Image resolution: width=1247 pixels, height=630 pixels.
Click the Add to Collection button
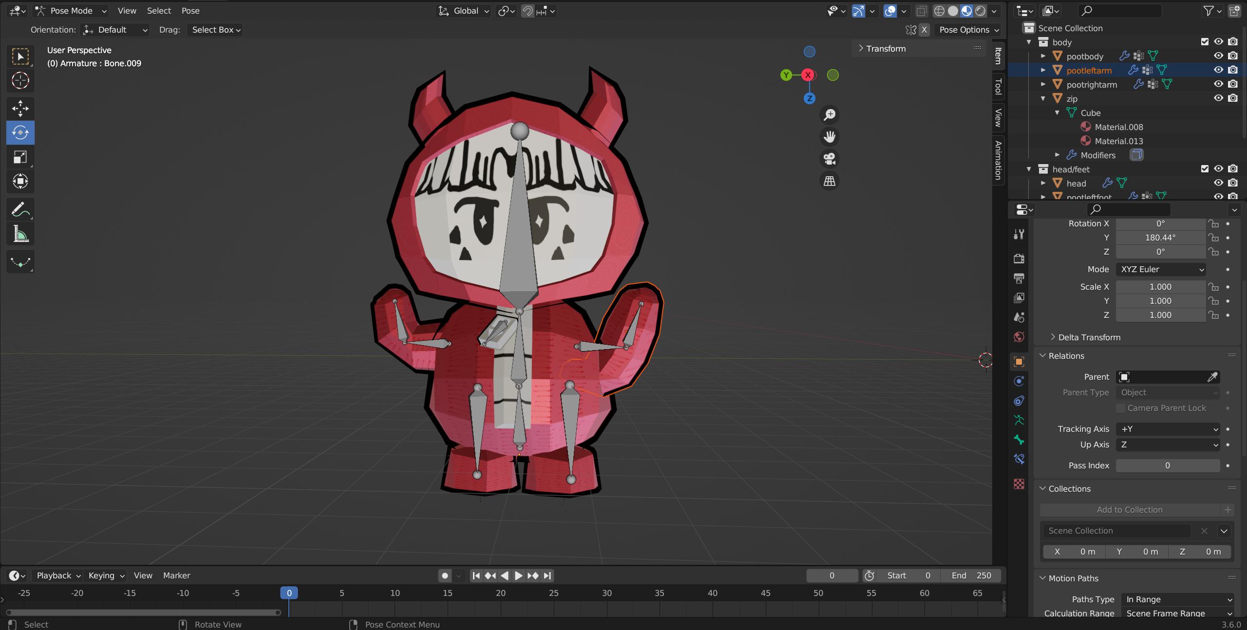pyautogui.click(x=1130, y=510)
